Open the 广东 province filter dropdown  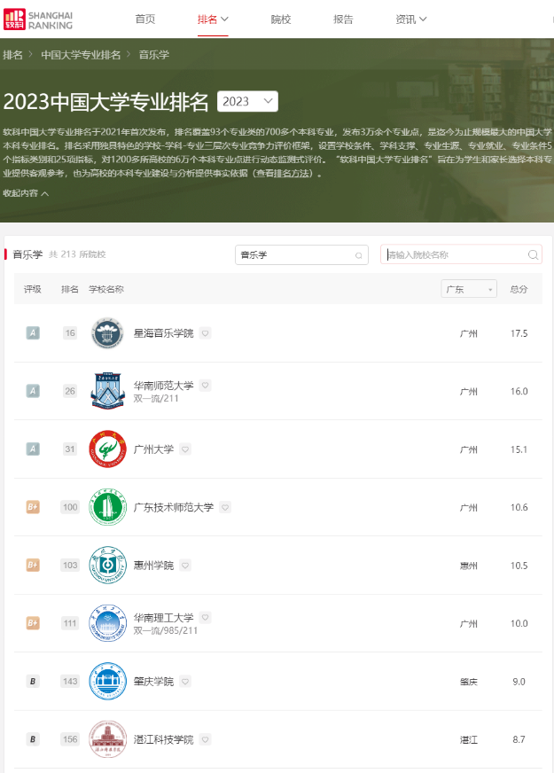tap(469, 289)
